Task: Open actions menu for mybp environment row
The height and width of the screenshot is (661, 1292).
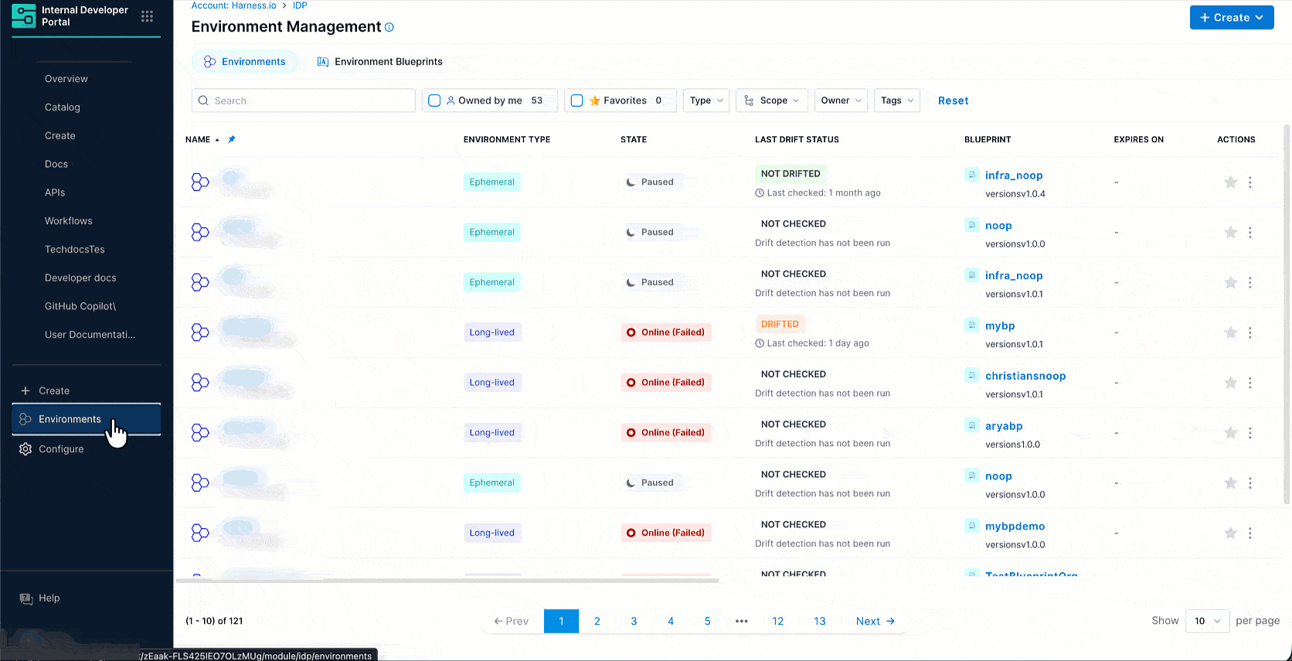Action: coord(1249,332)
